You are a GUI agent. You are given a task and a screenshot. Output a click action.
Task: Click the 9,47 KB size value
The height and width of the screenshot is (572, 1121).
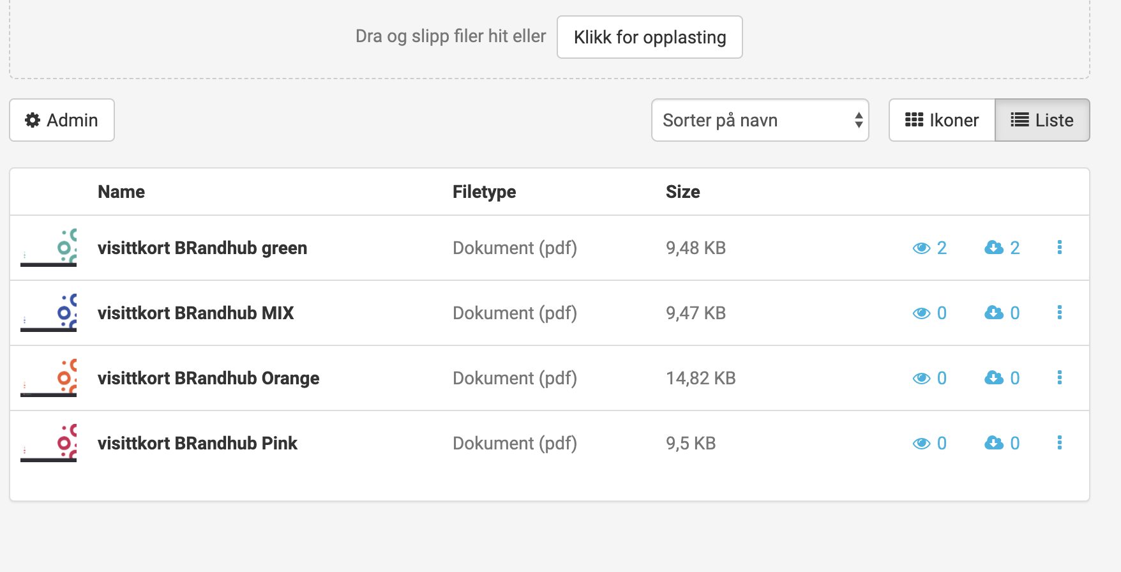pos(696,313)
